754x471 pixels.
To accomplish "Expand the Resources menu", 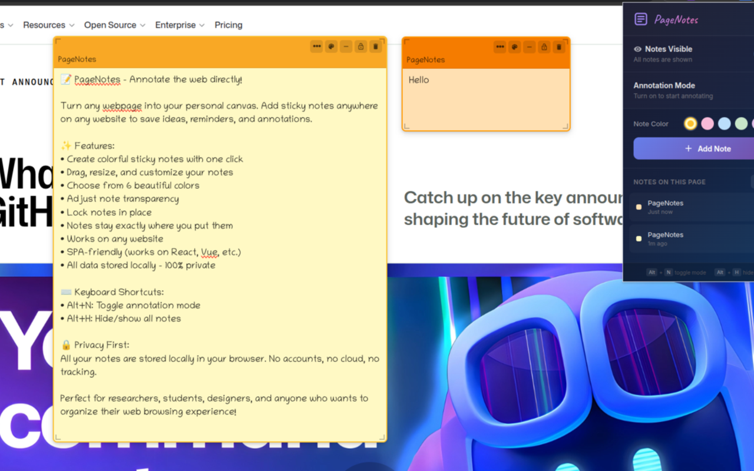I will 48,25.
